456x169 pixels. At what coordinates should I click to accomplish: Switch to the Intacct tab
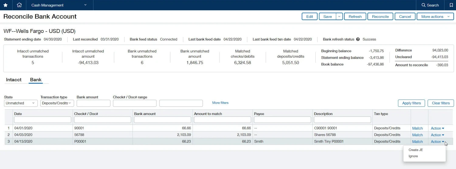pyautogui.click(x=14, y=80)
